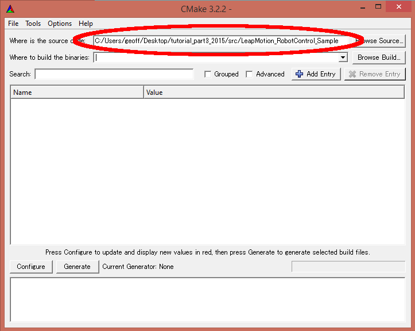Click the Name column header
The width and height of the screenshot is (415, 331).
pos(77,92)
